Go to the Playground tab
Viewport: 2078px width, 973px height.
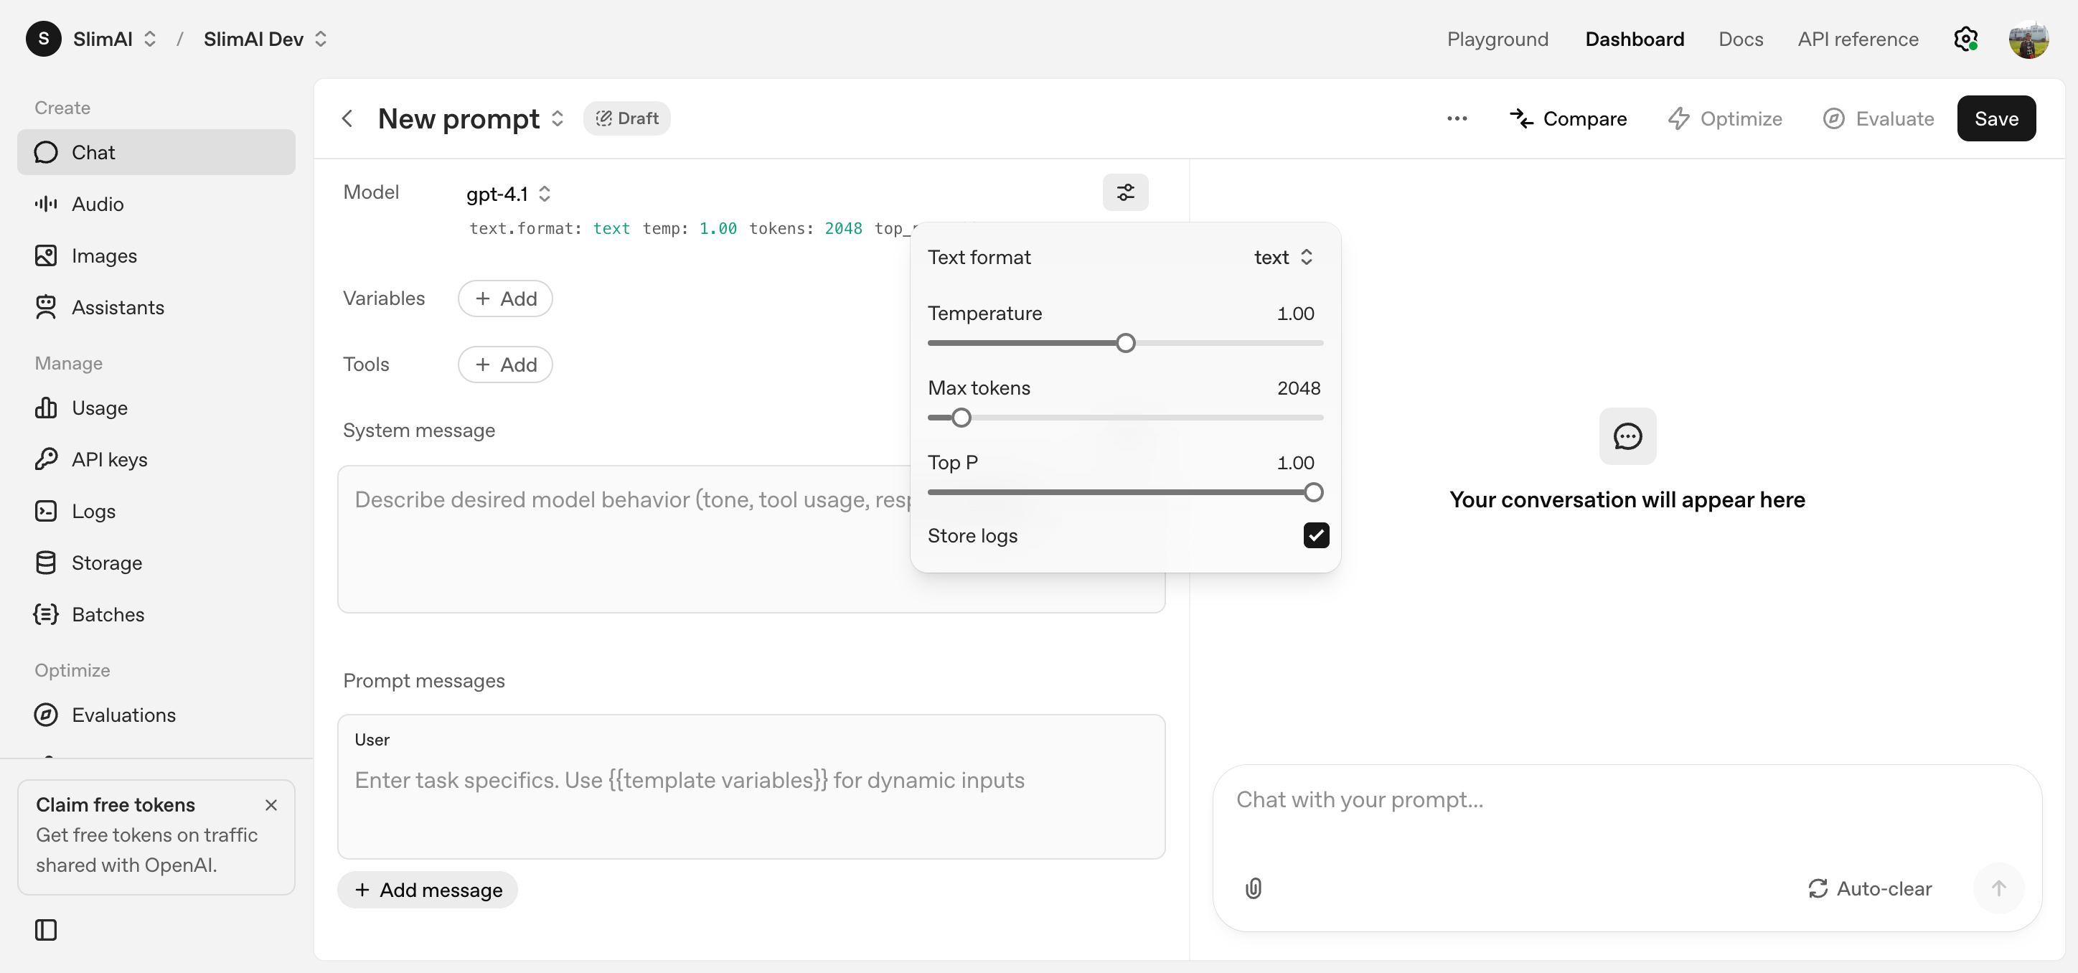click(1498, 39)
